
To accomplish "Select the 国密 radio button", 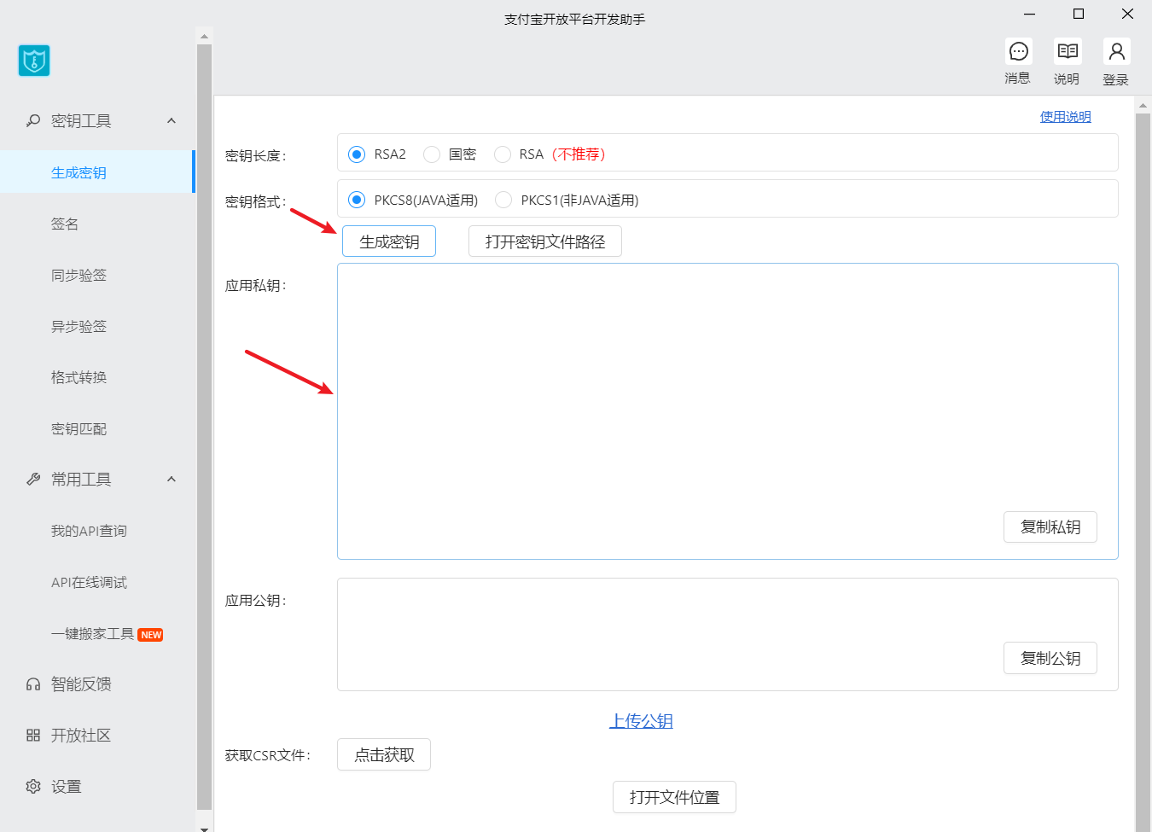I will click(432, 154).
